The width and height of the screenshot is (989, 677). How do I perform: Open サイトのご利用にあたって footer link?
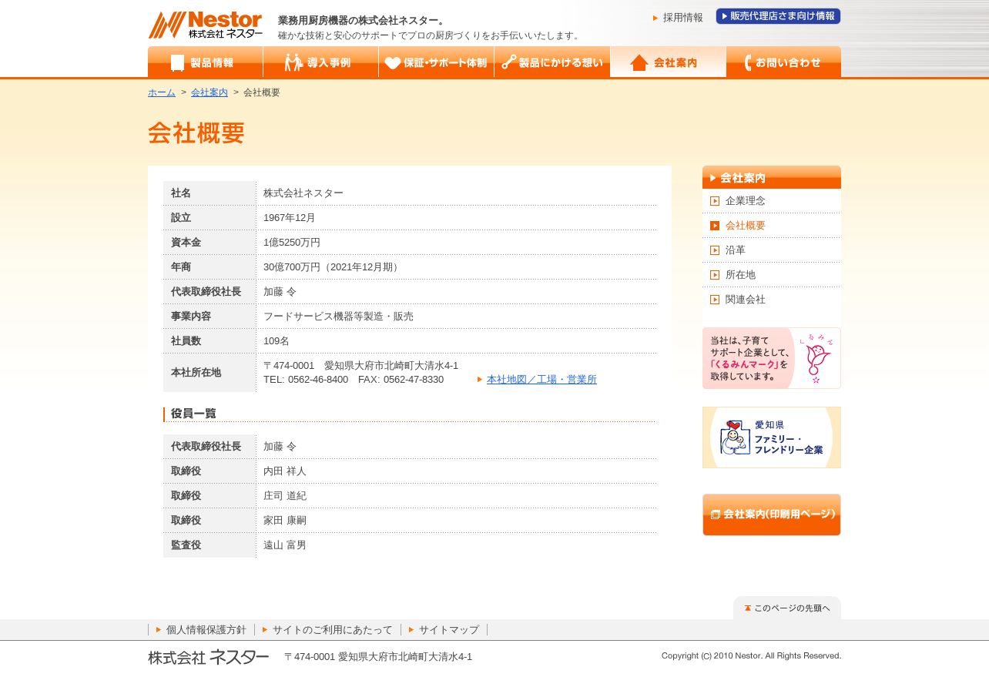[333, 630]
